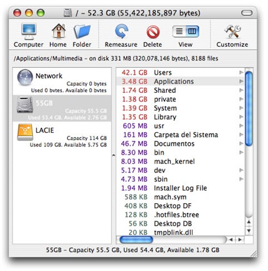Expand the Shared folder arrow

click(241, 90)
